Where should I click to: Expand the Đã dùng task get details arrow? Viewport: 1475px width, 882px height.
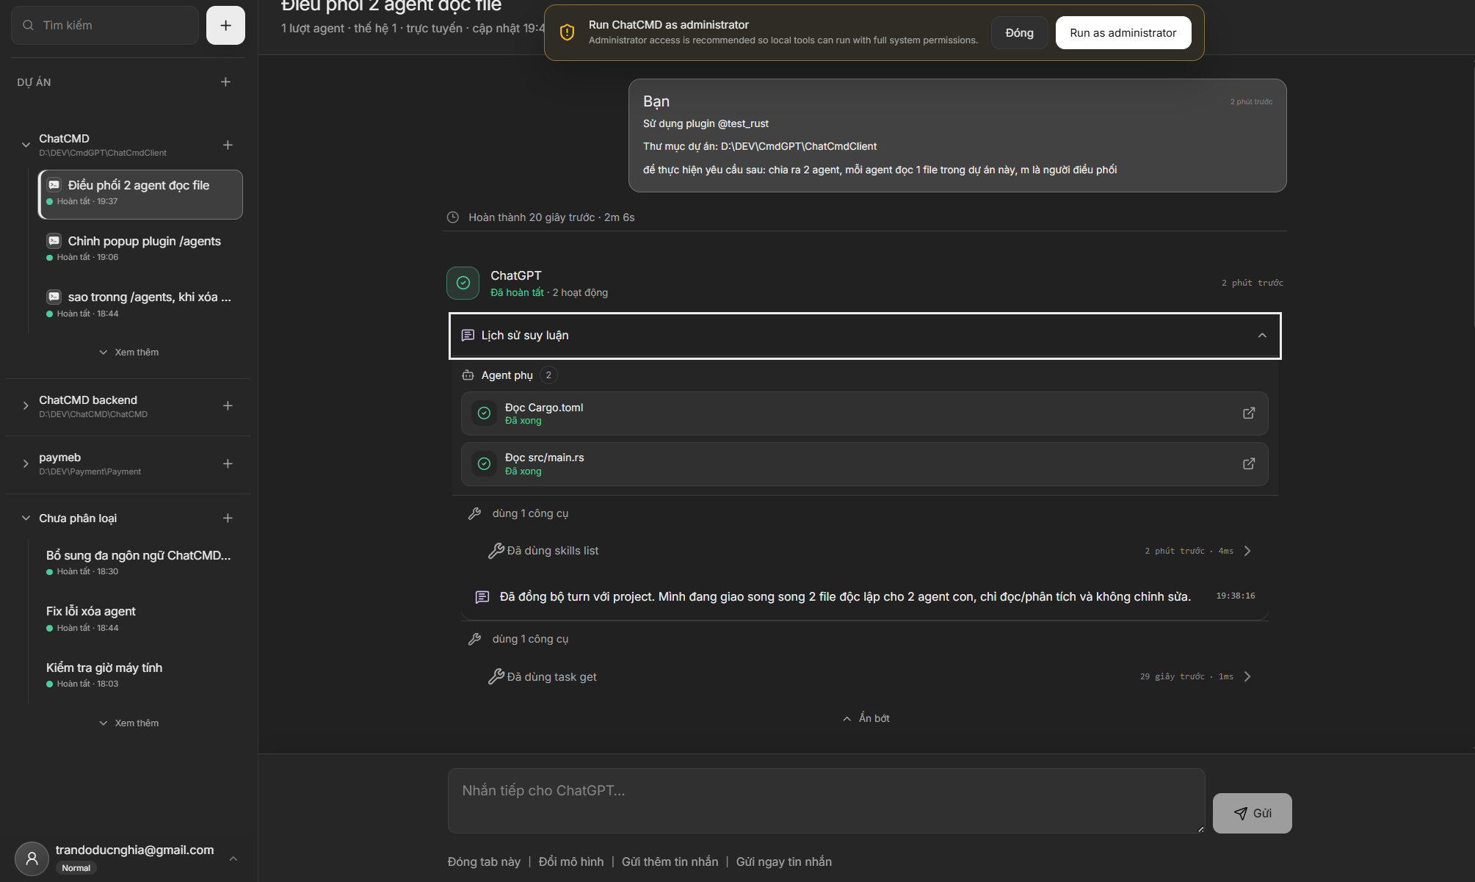1247,676
